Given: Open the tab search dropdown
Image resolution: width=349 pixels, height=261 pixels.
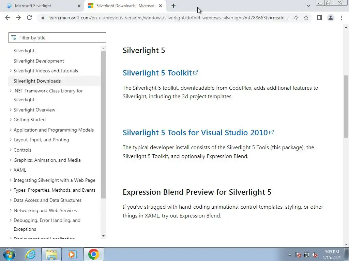Looking at the screenshot, I should coord(308,6).
